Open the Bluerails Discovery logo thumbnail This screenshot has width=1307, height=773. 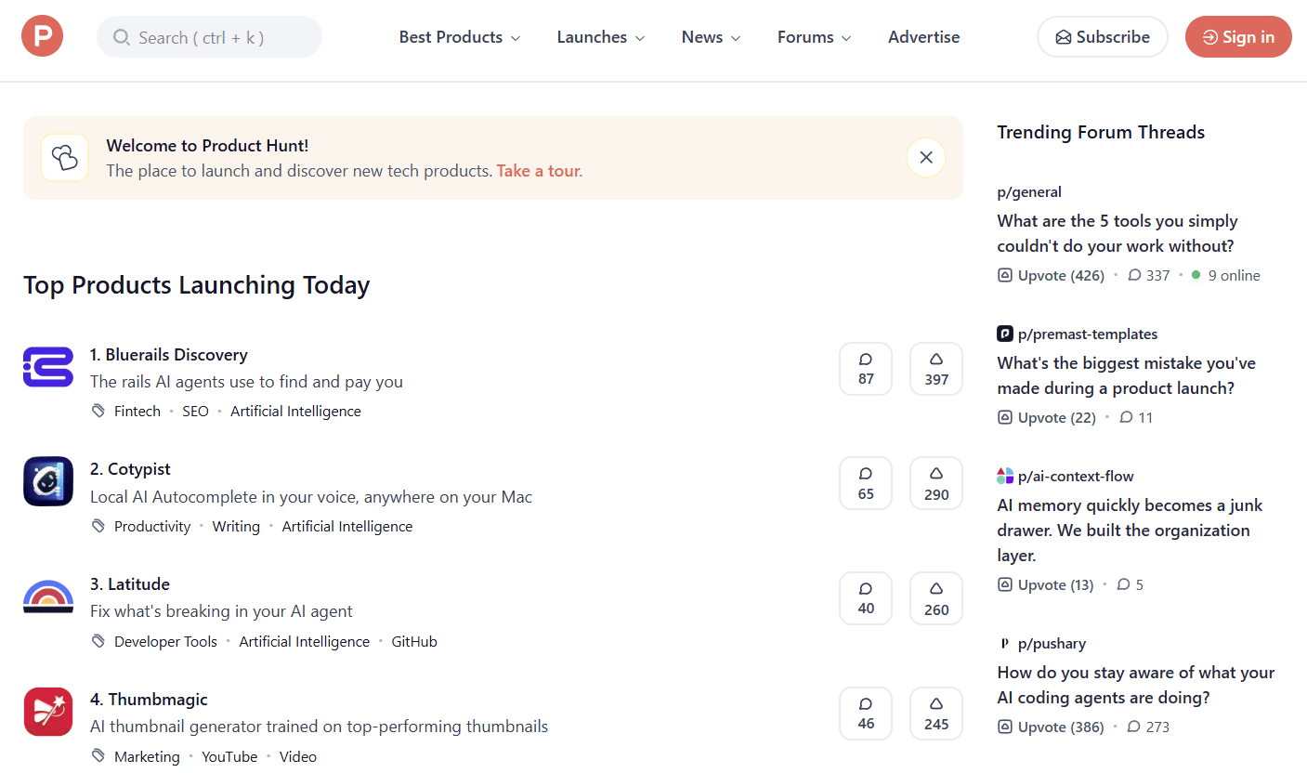pos(48,366)
